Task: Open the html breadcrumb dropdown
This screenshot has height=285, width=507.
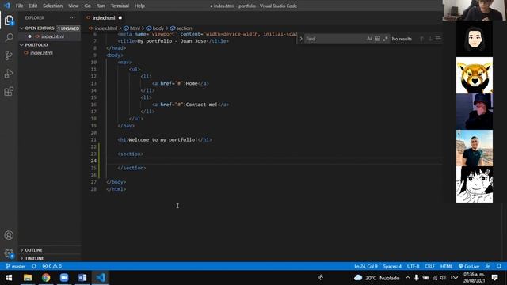Action: 132,28
